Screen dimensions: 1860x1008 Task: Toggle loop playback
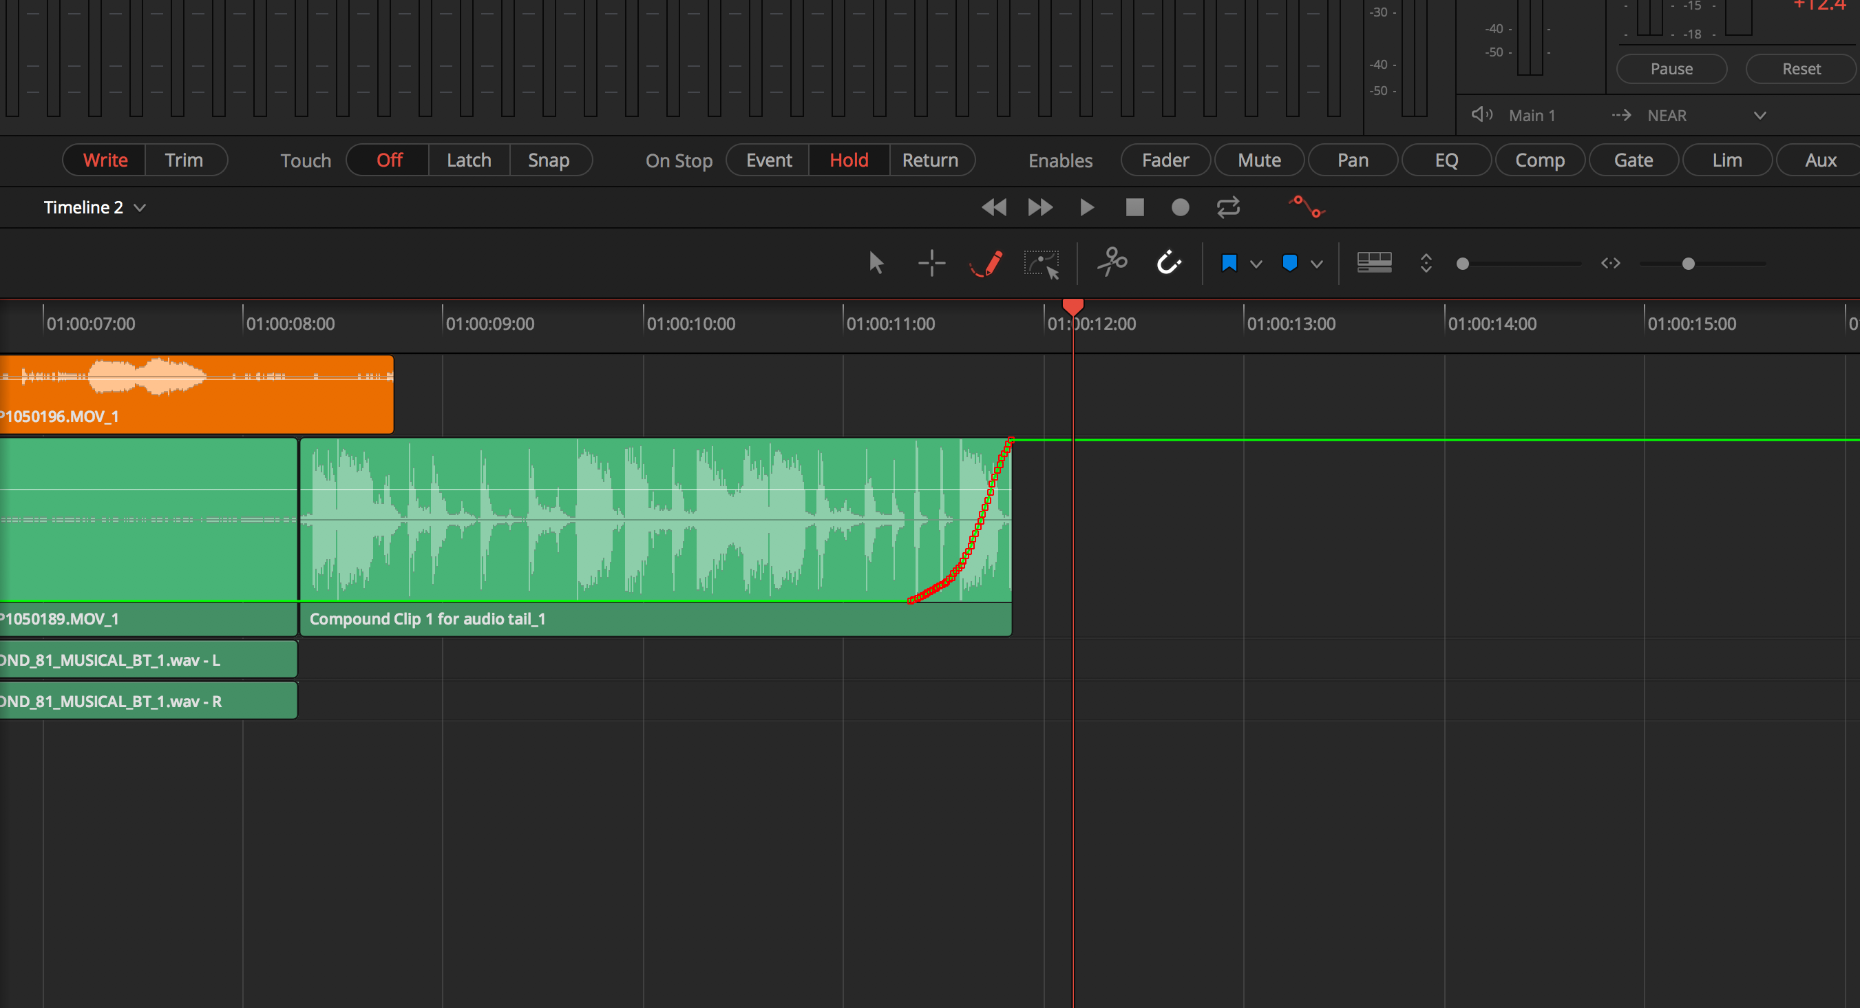(x=1228, y=208)
